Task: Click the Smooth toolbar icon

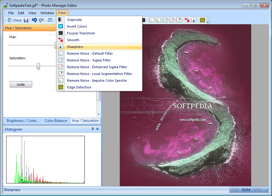Action: (x=187, y=20)
